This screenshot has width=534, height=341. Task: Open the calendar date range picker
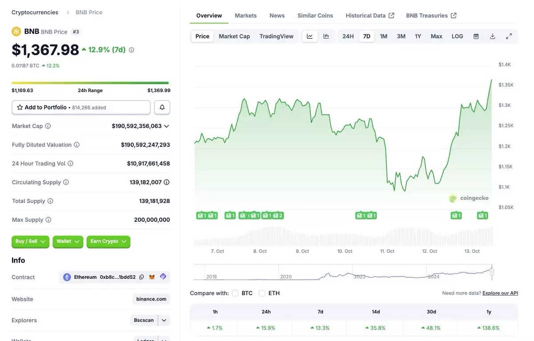point(476,37)
